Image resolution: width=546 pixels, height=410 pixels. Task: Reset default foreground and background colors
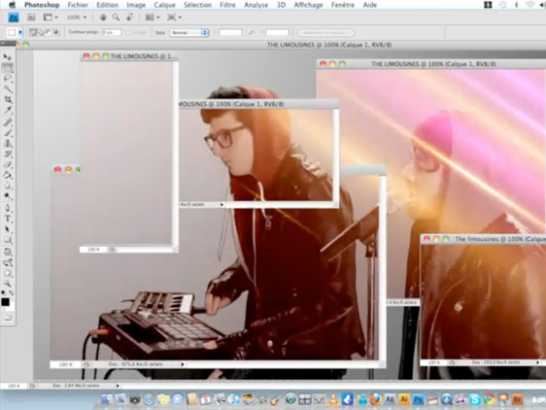4,293
